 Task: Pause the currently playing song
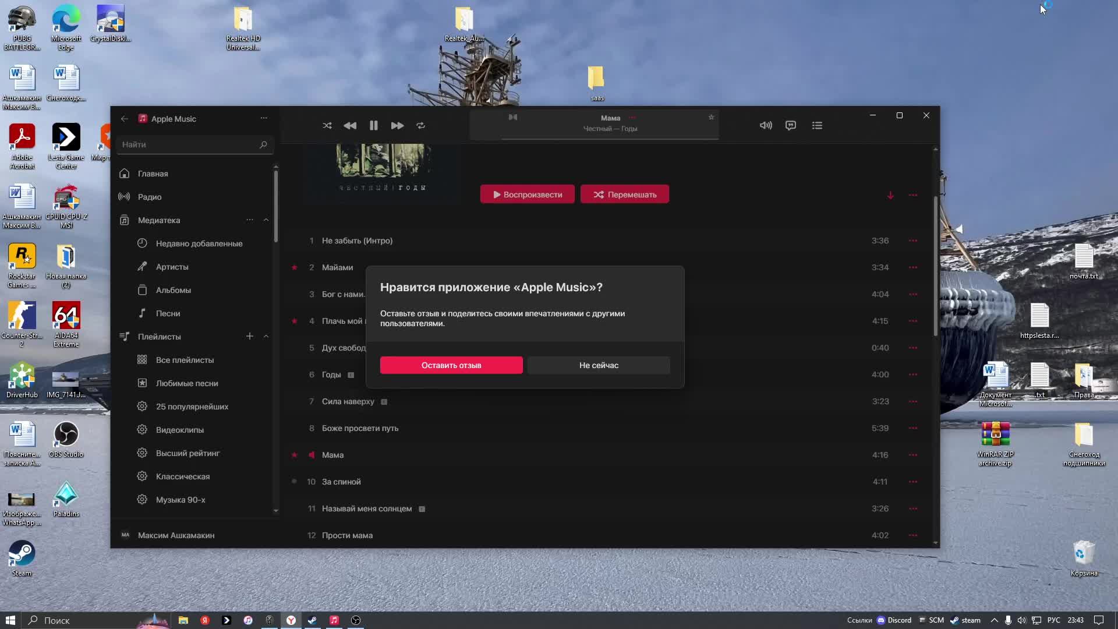(x=374, y=126)
